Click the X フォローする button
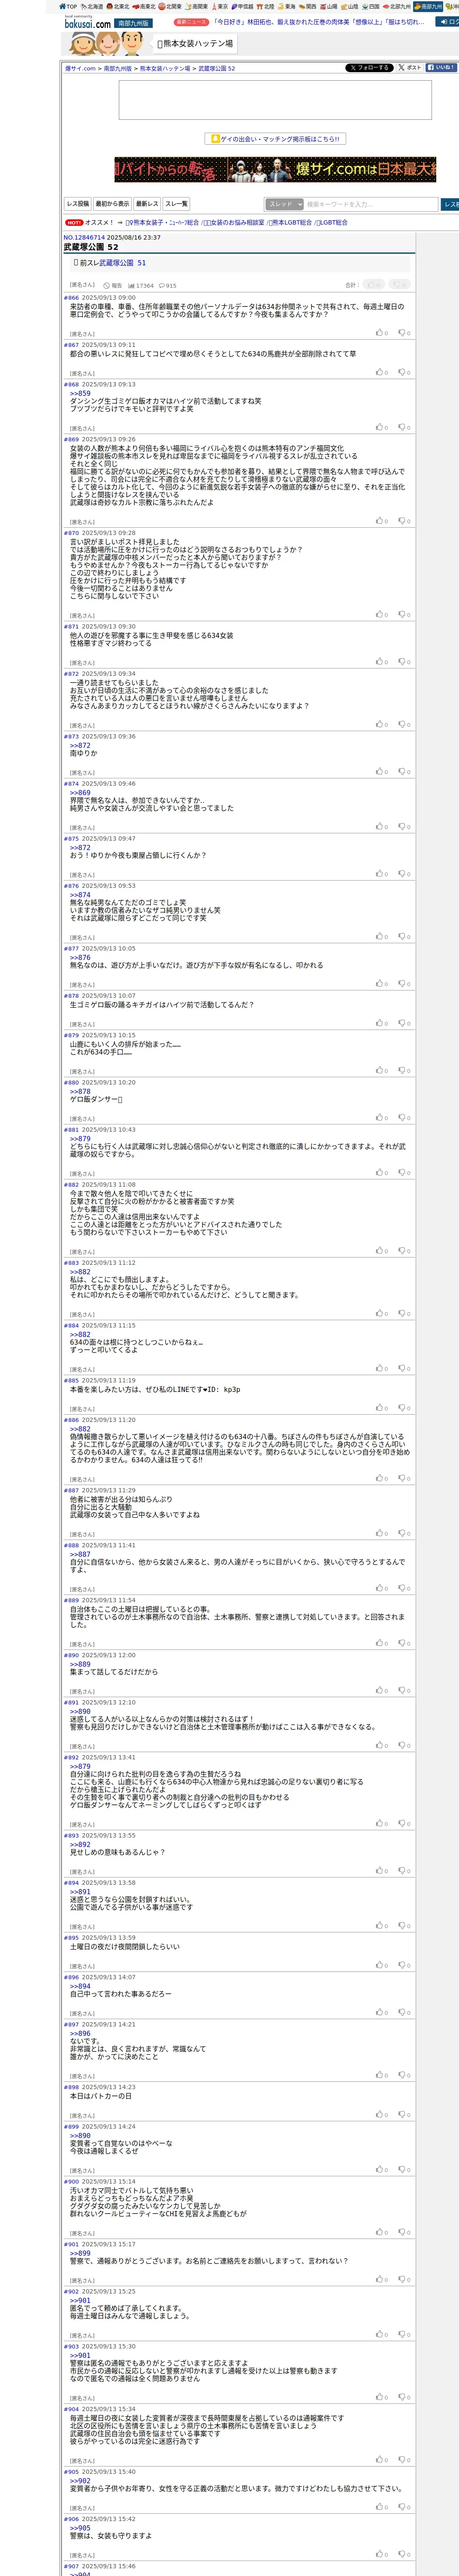This screenshot has width=459, height=2576. [369, 68]
